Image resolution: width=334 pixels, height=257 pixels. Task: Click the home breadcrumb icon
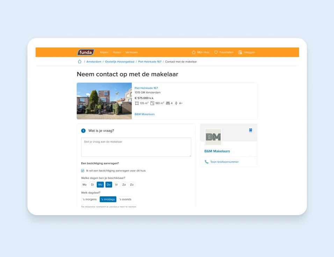pos(80,61)
